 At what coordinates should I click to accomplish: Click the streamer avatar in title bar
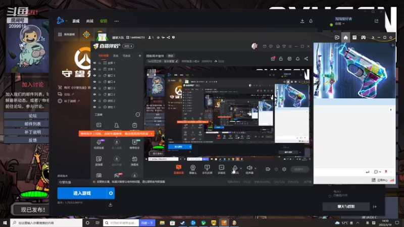click(x=255, y=46)
